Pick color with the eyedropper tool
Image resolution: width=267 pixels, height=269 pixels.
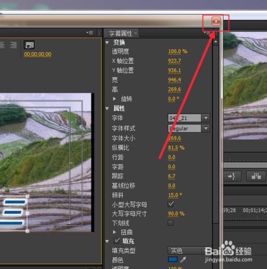tap(183, 259)
